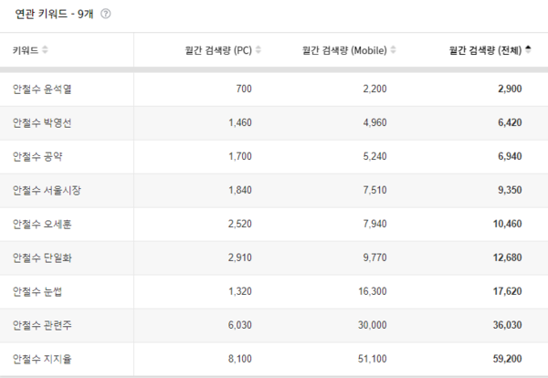
Task: Click total value 59,200
Action: (x=508, y=359)
